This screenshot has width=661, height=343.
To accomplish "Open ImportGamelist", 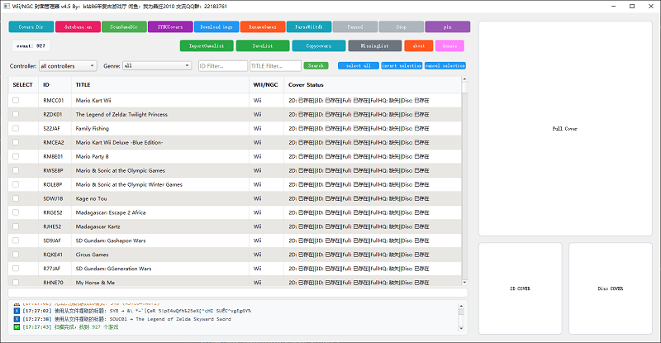I will tap(207, 45).
